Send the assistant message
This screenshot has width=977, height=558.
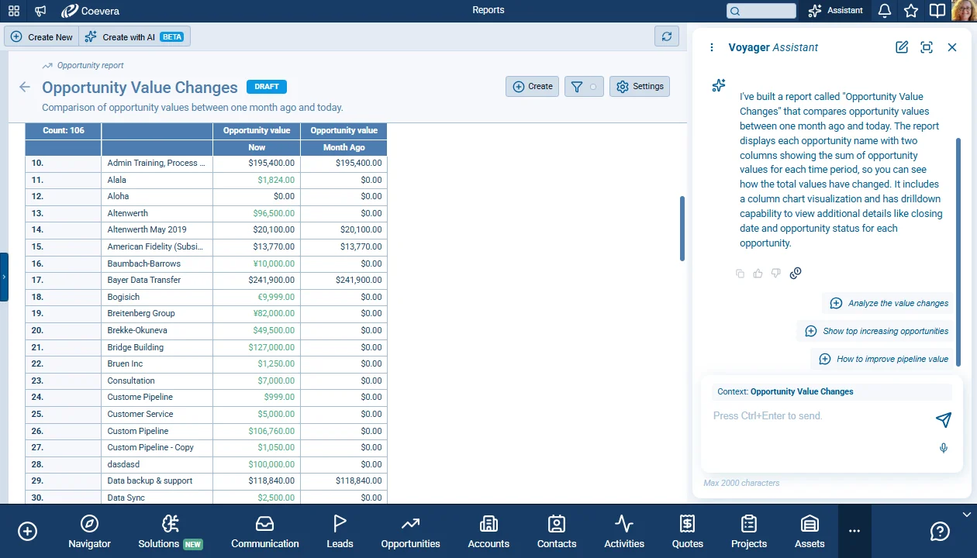pyautogui.click(x=944, y=419)
